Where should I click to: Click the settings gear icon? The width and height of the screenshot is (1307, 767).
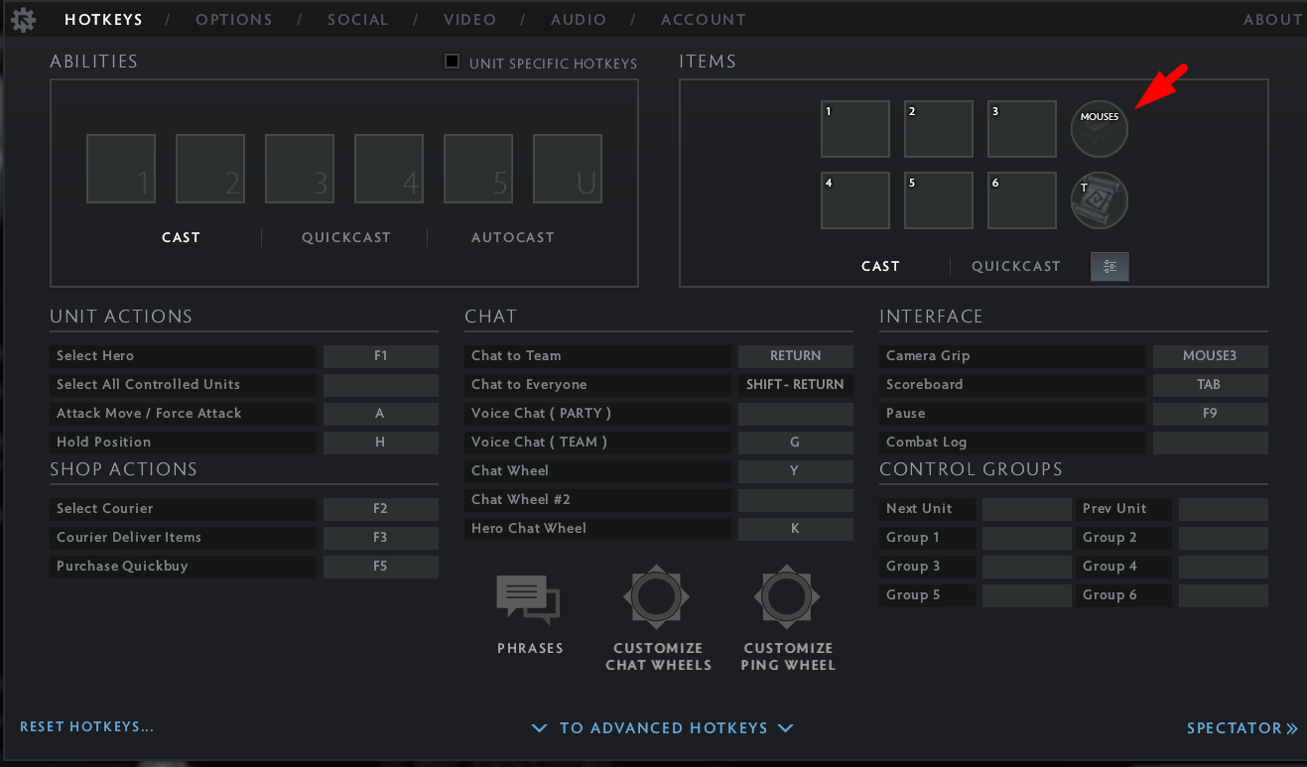[23, 19]
